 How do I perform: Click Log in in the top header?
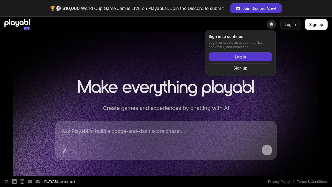[x=290, y=24]
